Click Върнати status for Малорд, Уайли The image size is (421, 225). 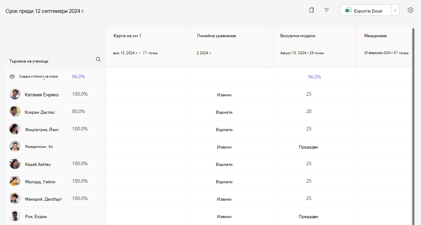(224, 182)
